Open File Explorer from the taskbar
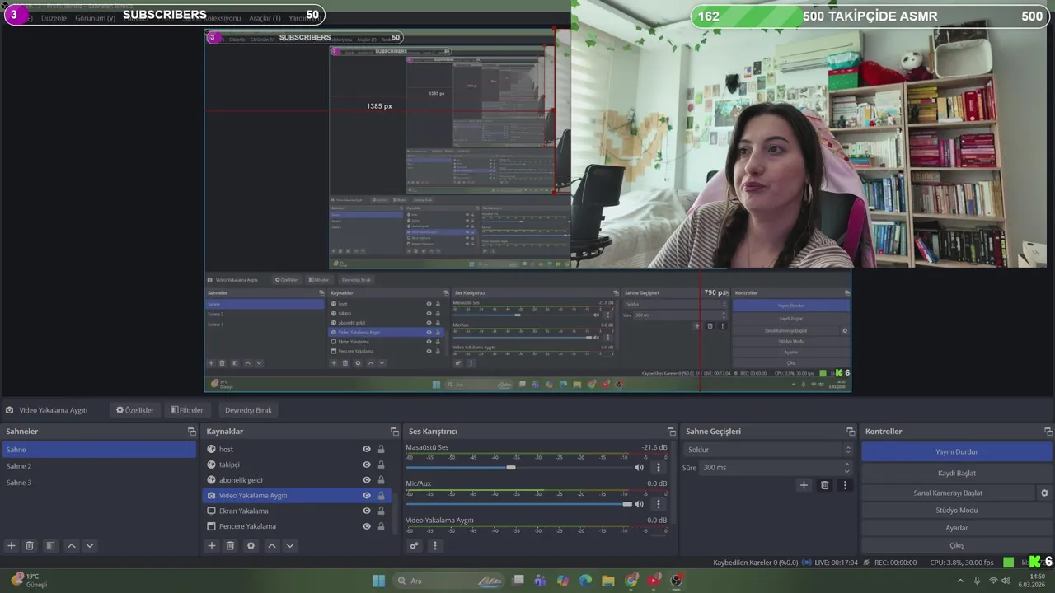1055x593 pixels. [607, 581]
